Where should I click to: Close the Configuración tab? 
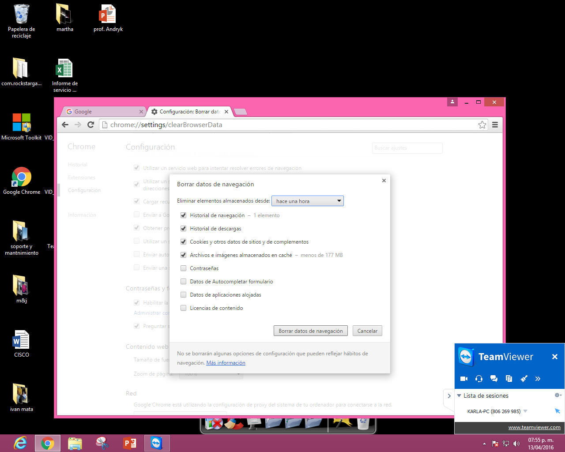(x=226, y=112)
